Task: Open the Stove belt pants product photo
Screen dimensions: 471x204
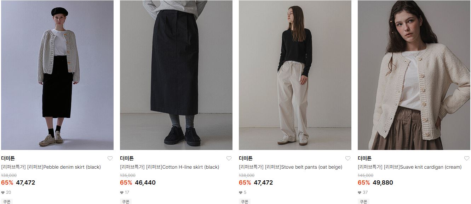Action: 295,75
